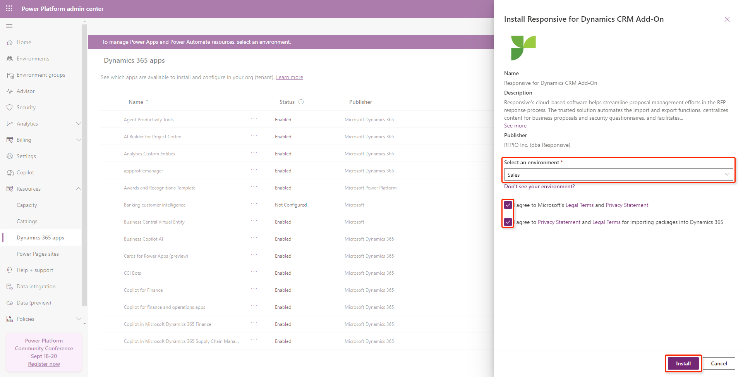This screenshot has width=743, height=377.
Task: Click Power Platform admin center title
Action: pos(63,9)
